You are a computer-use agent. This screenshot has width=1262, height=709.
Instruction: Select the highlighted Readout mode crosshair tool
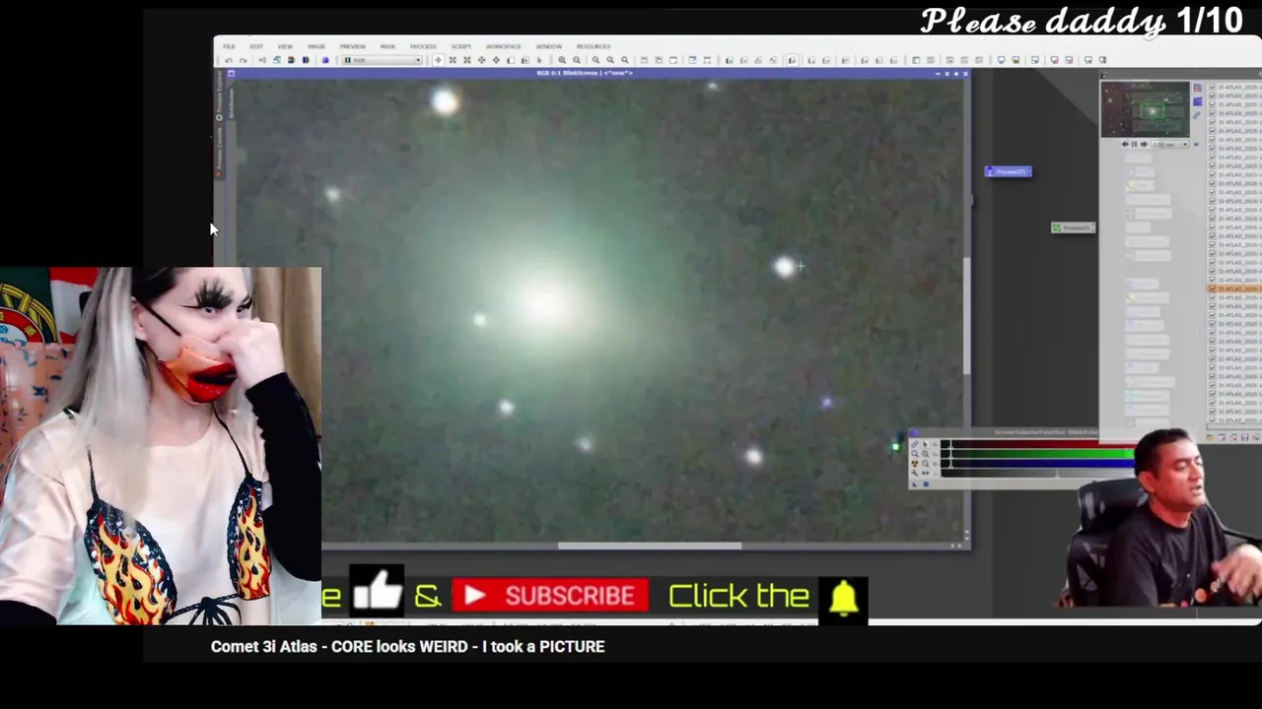[438, 60]
